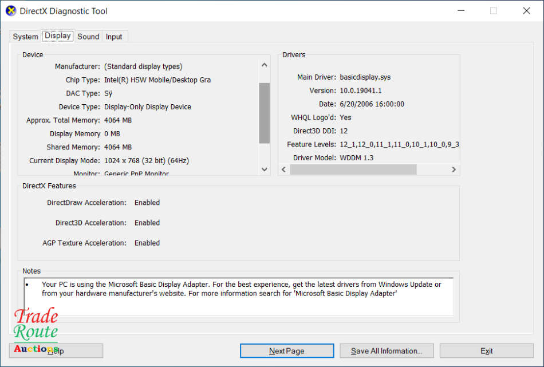Close the DirectX Diagnostic Tool window

pos(526,11)
